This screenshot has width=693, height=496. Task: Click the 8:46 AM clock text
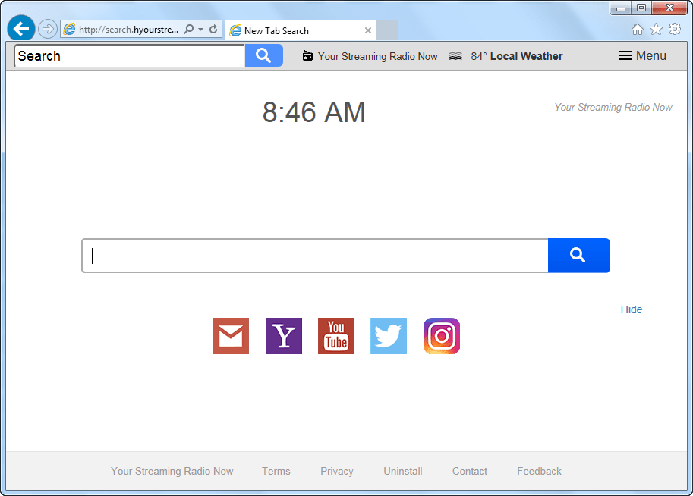(x=313, y=112)
